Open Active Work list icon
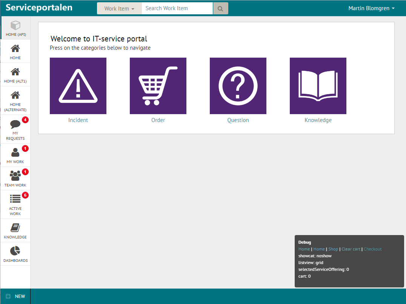This screenshot has width=406, height=304. coord(15,199)
